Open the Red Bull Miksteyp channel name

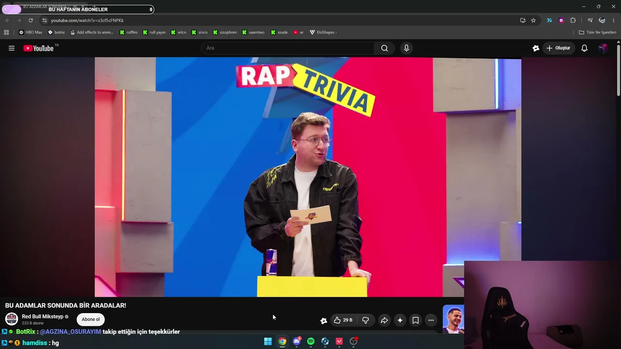pyautogui.click(x=43, y=317)
